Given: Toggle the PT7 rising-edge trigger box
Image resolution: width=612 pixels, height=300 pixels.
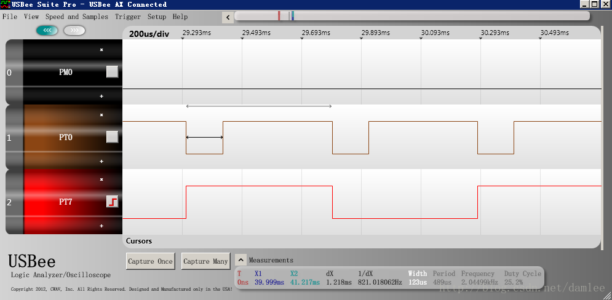Looking at the screenshot, I should point(113,202).
